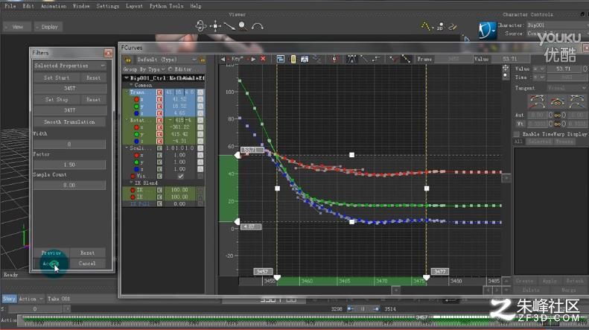Select right blue tangent mode curve icon

click(x=577, y=101)
